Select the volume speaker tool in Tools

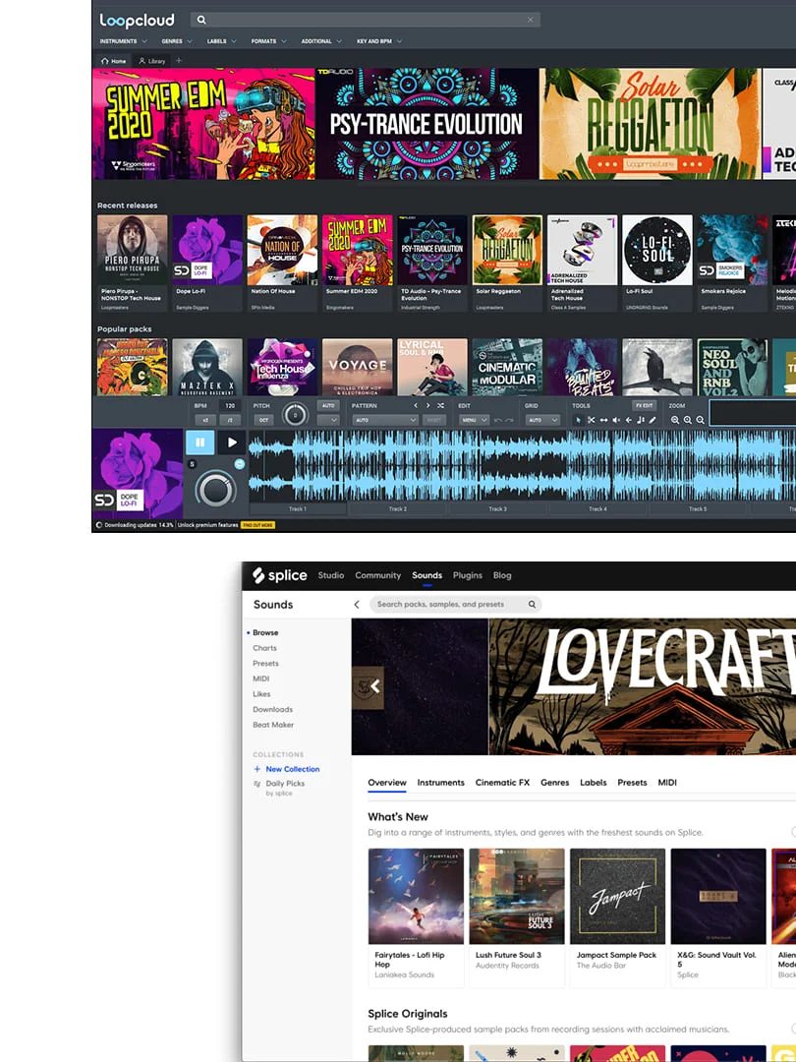coord(616,420)
